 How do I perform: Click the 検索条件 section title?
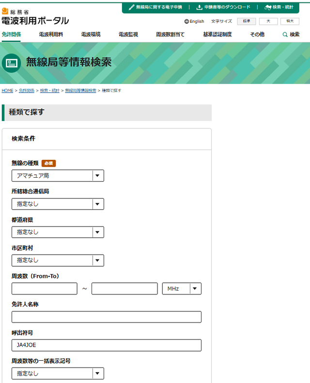(23, 138)
